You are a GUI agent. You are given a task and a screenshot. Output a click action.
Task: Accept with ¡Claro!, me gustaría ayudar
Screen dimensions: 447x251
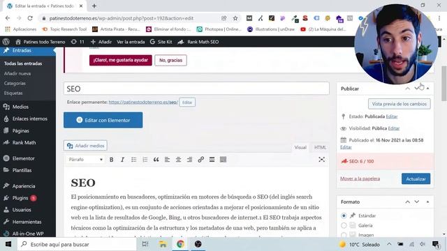pyautogui.click(x=121, y=60)
